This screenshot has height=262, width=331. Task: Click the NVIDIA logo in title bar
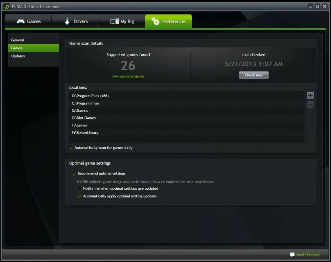click(7, 6)
